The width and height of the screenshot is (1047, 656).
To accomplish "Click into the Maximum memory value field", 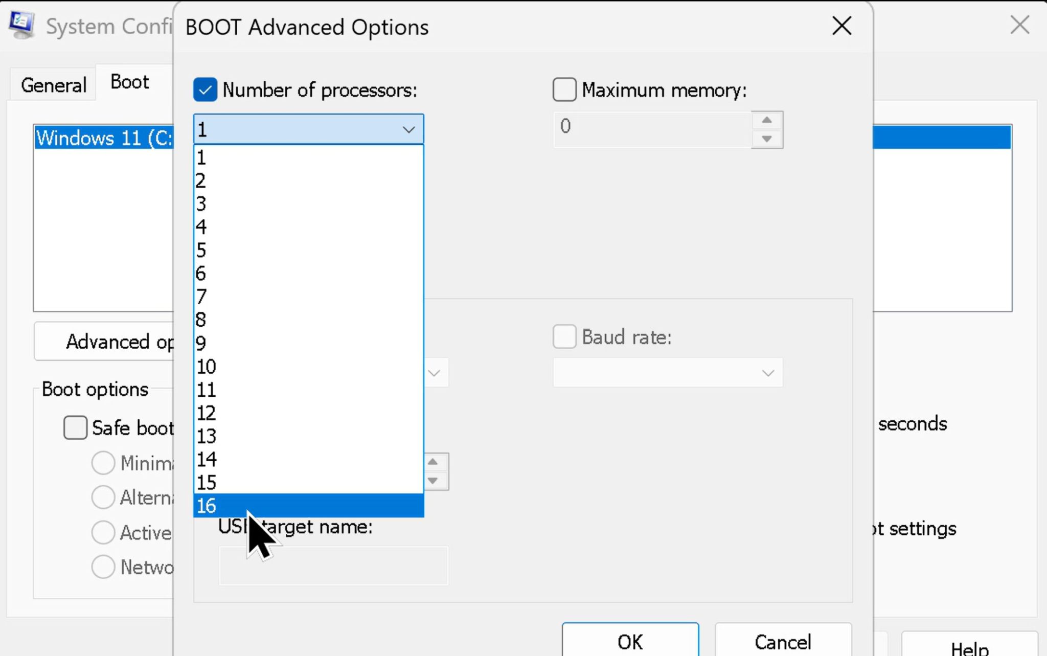I will click(x=652, y=130).
